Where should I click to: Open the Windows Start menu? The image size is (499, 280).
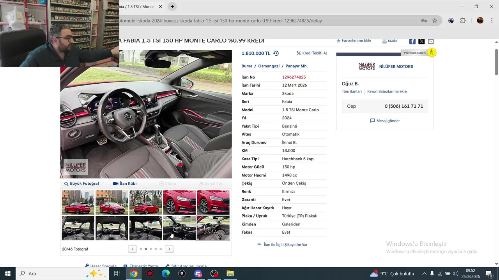coord(7,273)
